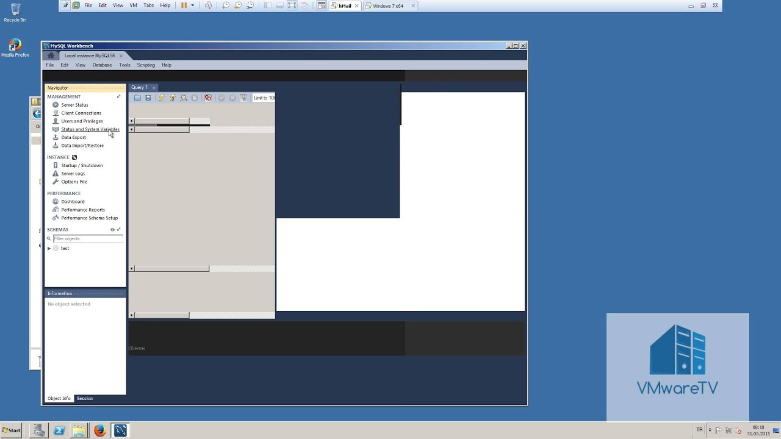The width and height of the screenshot is (781, 439).
Task: Click MySQL Workbench taskbar icon
Action: click(x=120, y=430)
